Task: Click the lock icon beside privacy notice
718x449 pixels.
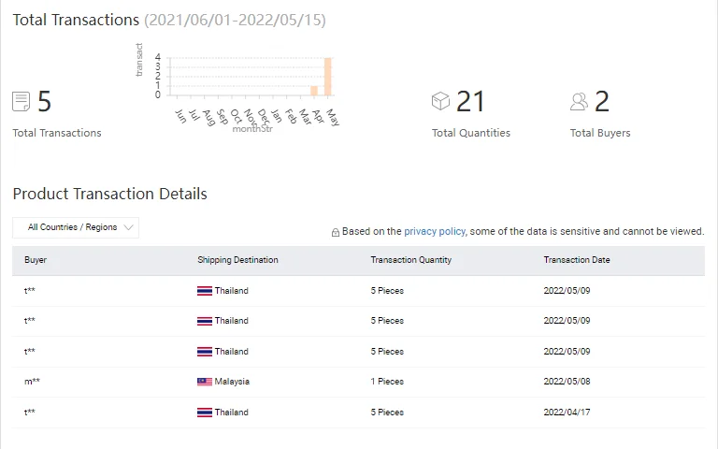Action: [x=336, y=232]
